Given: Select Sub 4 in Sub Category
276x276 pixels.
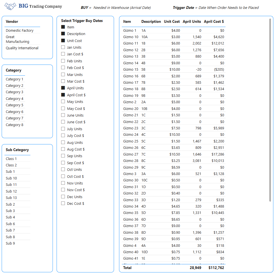Looking at the screenshot, I should point(10,217).
